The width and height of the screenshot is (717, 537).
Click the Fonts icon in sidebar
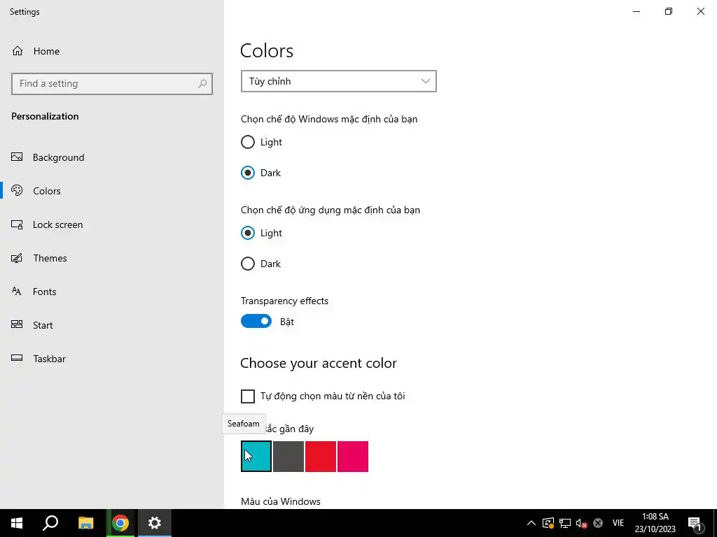(x=17, y=292)
